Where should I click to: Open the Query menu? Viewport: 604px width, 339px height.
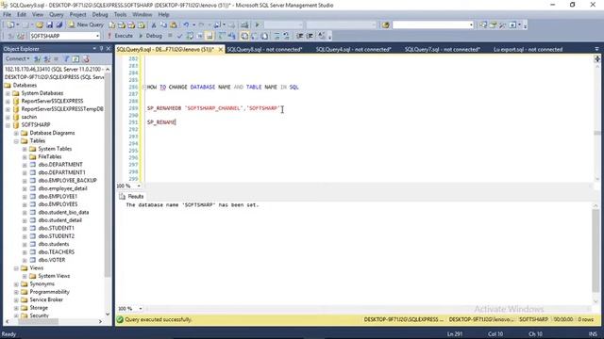click(57, 15)
